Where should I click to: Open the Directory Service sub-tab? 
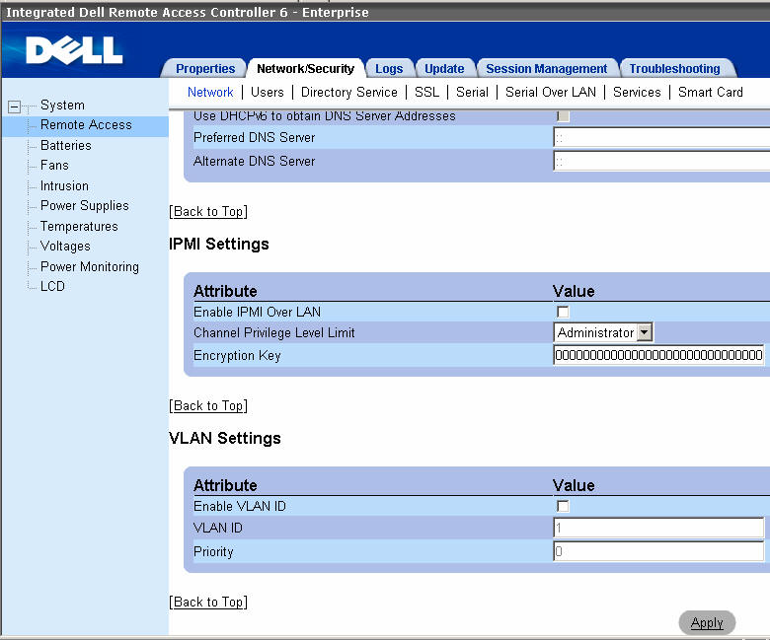(x=349, y=92)
